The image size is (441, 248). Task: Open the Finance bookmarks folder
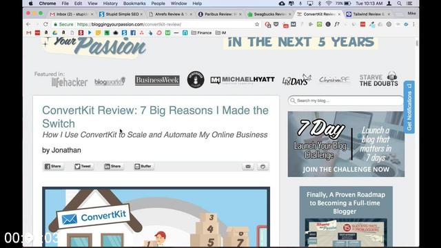[x=201, y=33]
